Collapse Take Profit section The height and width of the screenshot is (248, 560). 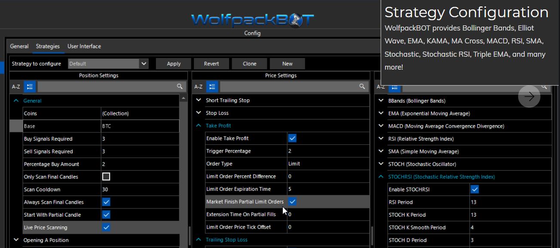199,126
